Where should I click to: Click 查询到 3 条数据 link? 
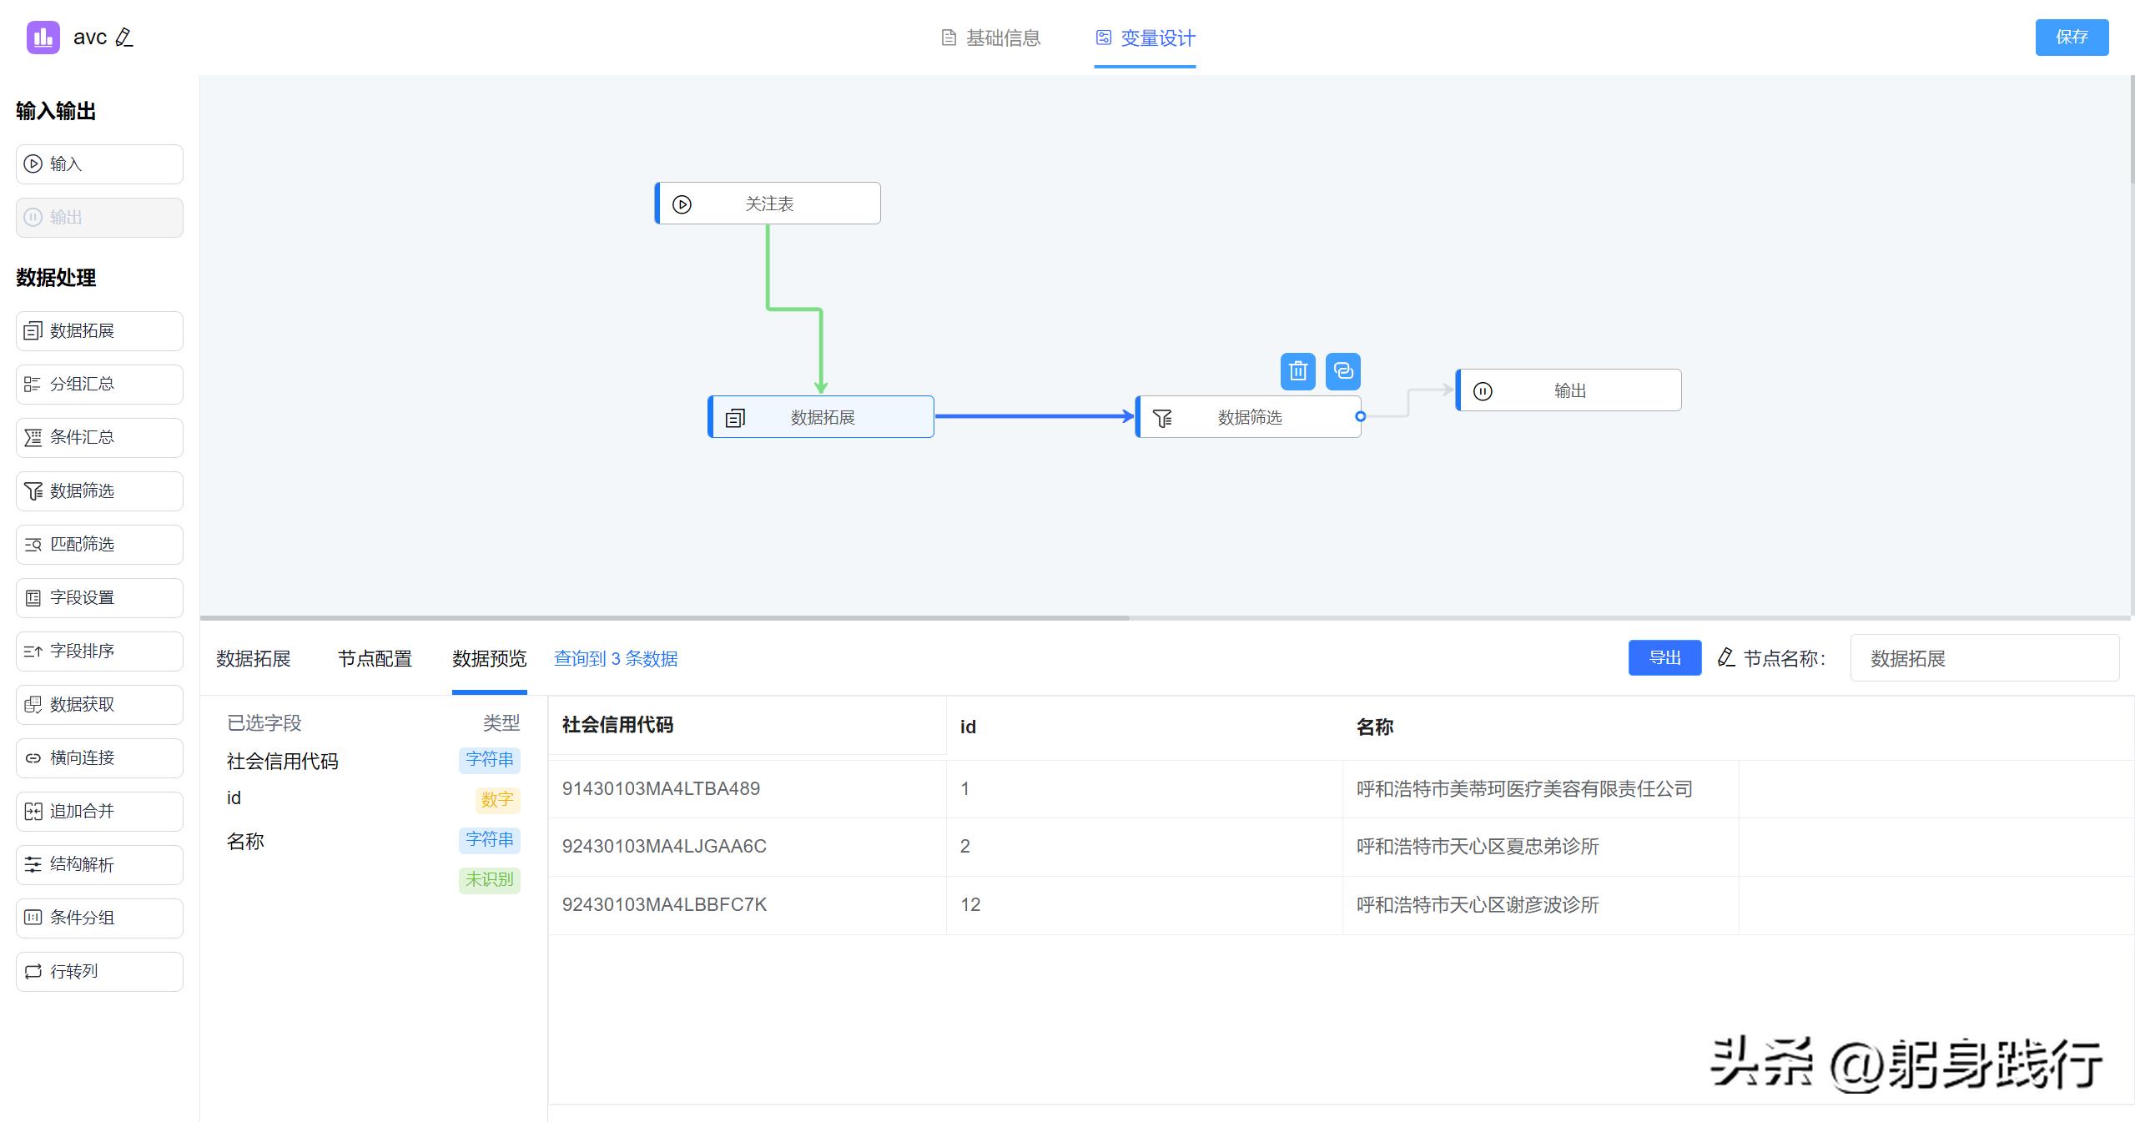616,659
